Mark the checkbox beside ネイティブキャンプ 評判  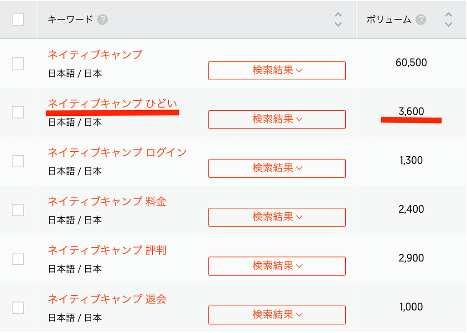pos(18,259)
